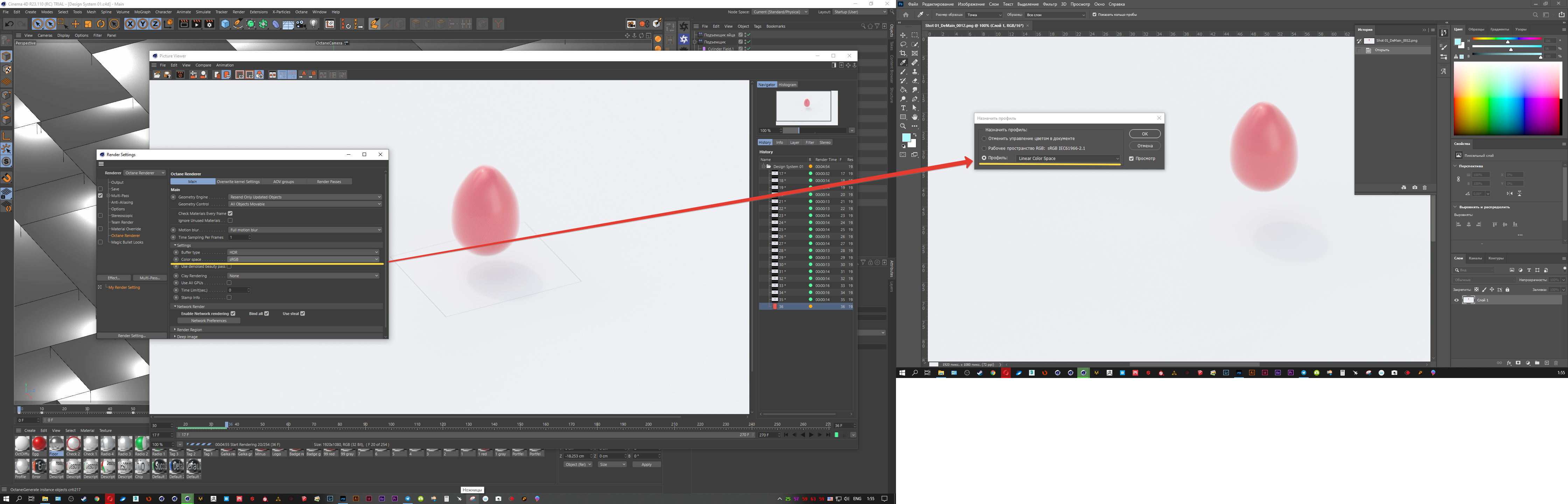This screenshot has height=504, width=1568.
Task: Open Edit Render Settings clapperboard gear icon
Action: (x=209, y=24)
